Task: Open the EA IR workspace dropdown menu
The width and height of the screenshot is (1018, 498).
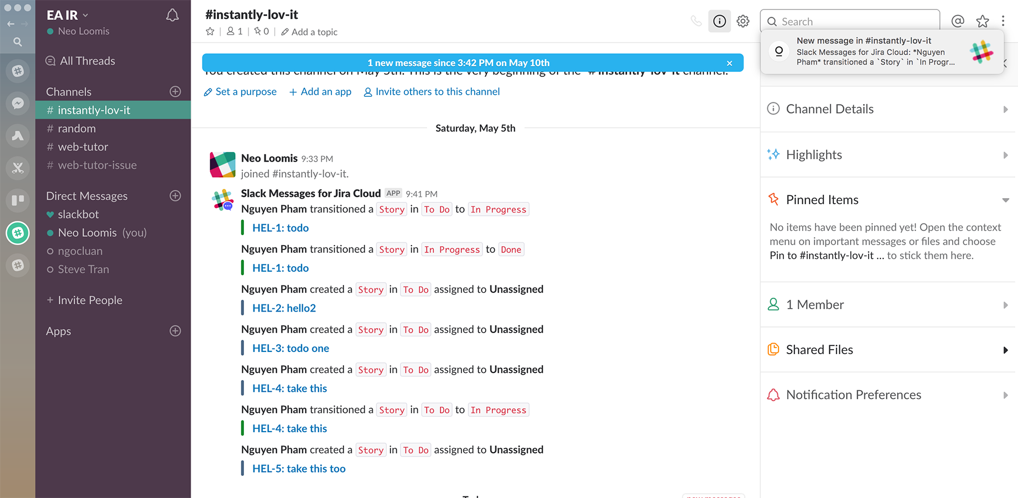Action: (67, 15)
